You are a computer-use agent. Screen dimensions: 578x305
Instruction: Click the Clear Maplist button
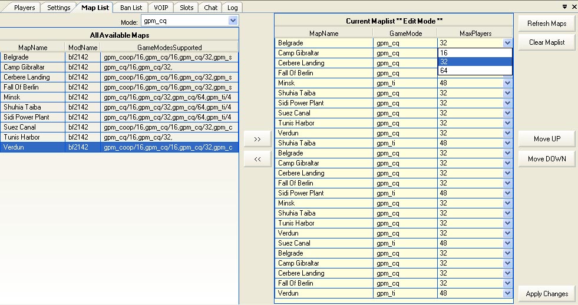[547, 42]
